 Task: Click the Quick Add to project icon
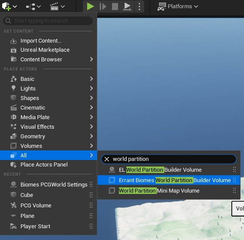click(7, 7)
